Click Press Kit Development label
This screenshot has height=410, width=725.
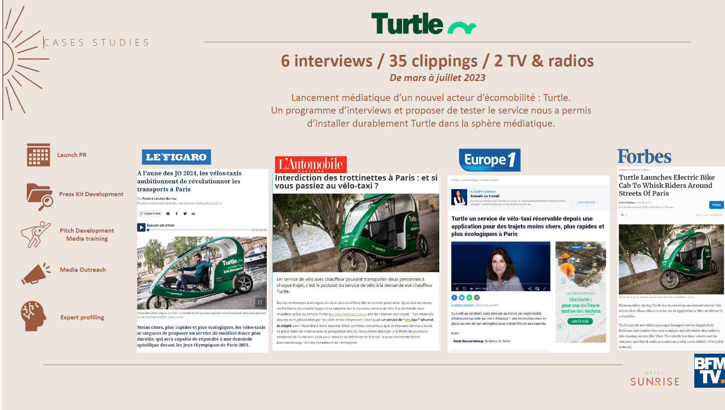[x=91, y=194]
